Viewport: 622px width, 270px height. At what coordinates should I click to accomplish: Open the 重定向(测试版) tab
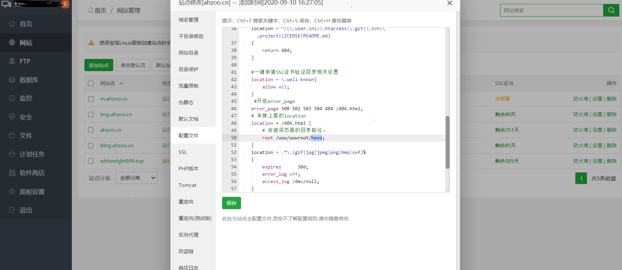tap(193, 218)
